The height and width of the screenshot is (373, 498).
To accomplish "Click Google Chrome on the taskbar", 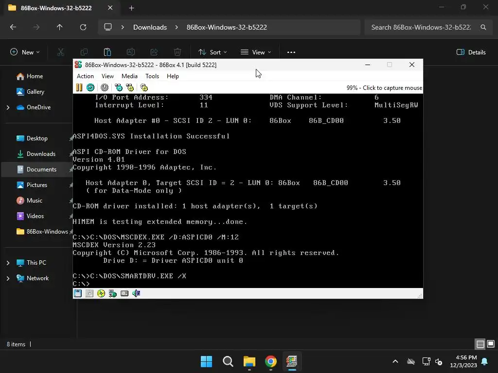I will point(270,361).
